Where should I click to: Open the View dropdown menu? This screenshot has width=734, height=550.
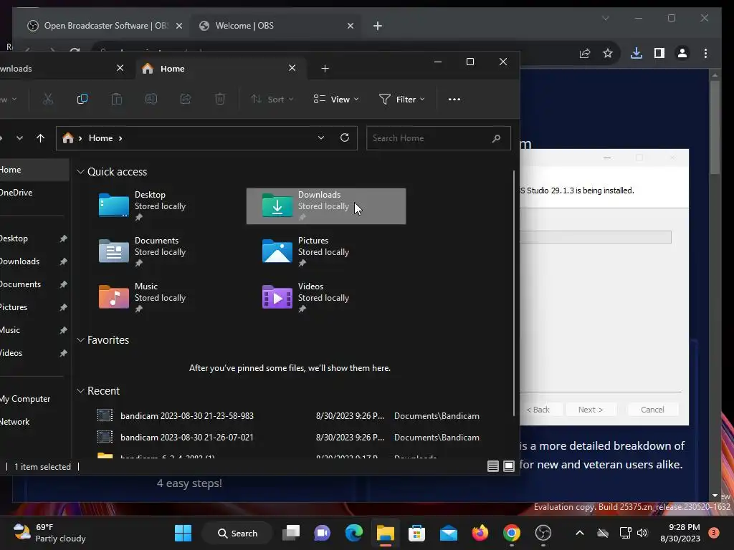[336, 99]
